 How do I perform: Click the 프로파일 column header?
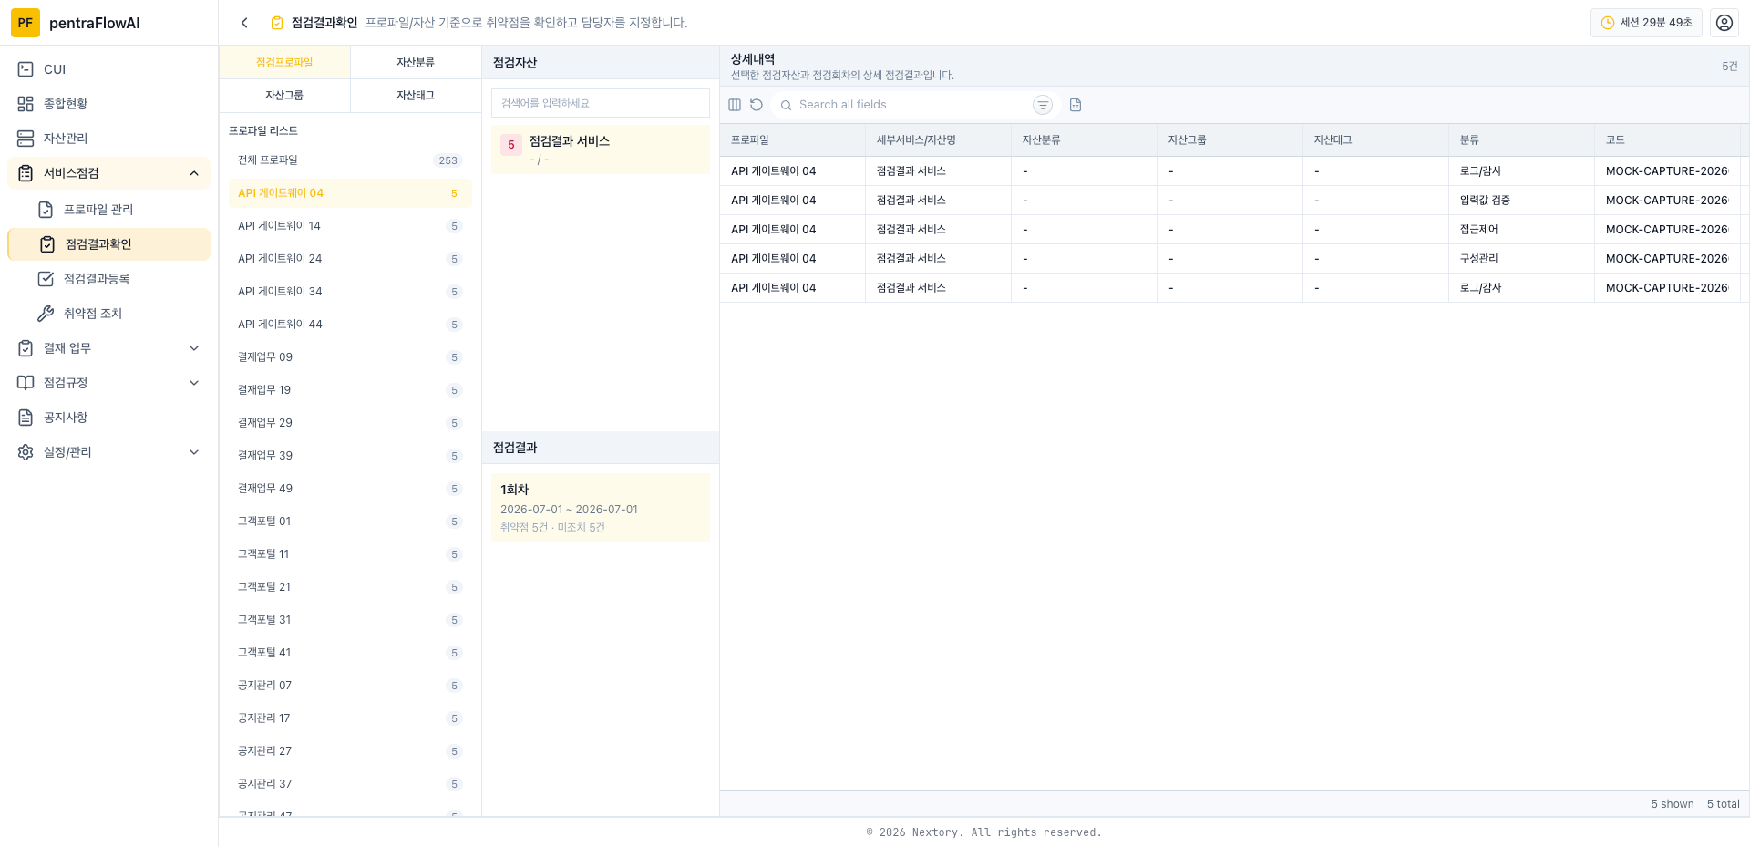pos(793,140)
